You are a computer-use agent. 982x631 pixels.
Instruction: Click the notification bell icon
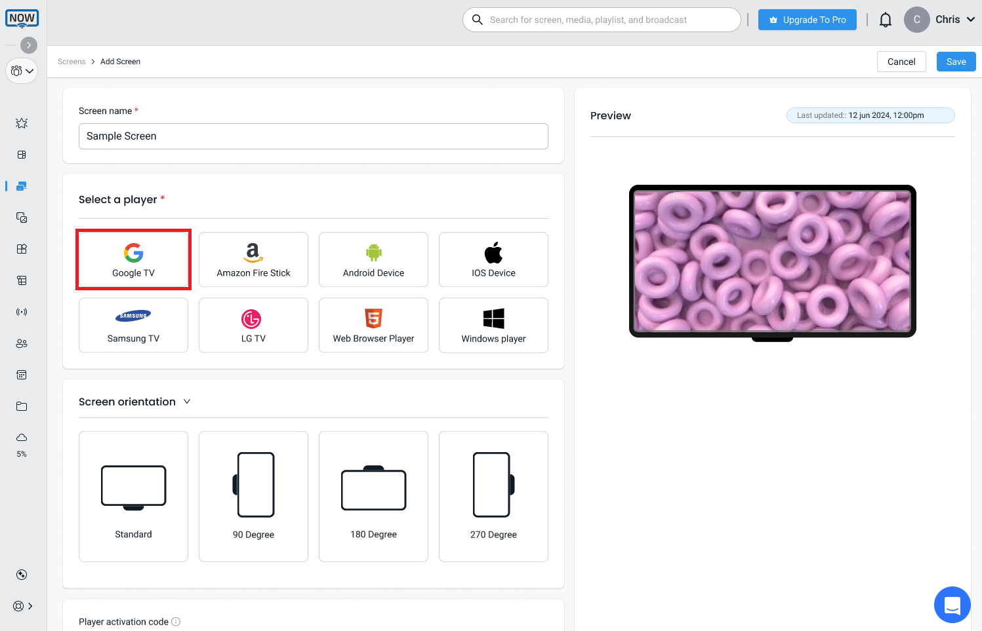tap(885, 19)
